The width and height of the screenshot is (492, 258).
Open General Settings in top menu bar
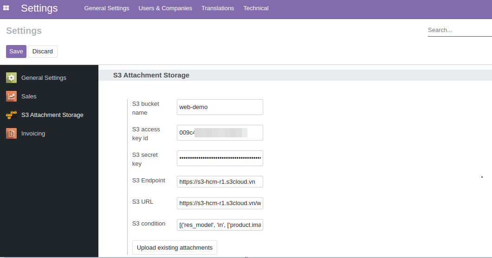click(x=107, y=8)
